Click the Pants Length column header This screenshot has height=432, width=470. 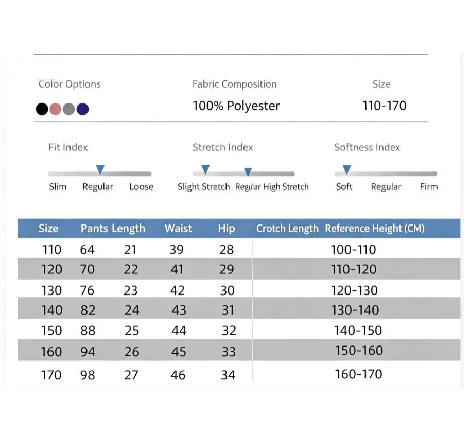pyautogui.click(x=113, y=229)
